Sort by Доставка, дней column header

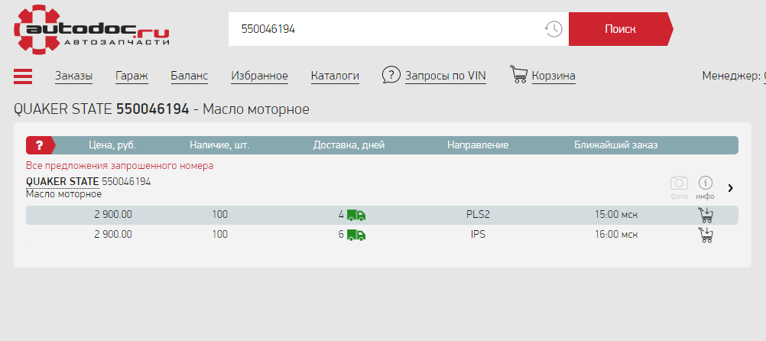point(349,145)
